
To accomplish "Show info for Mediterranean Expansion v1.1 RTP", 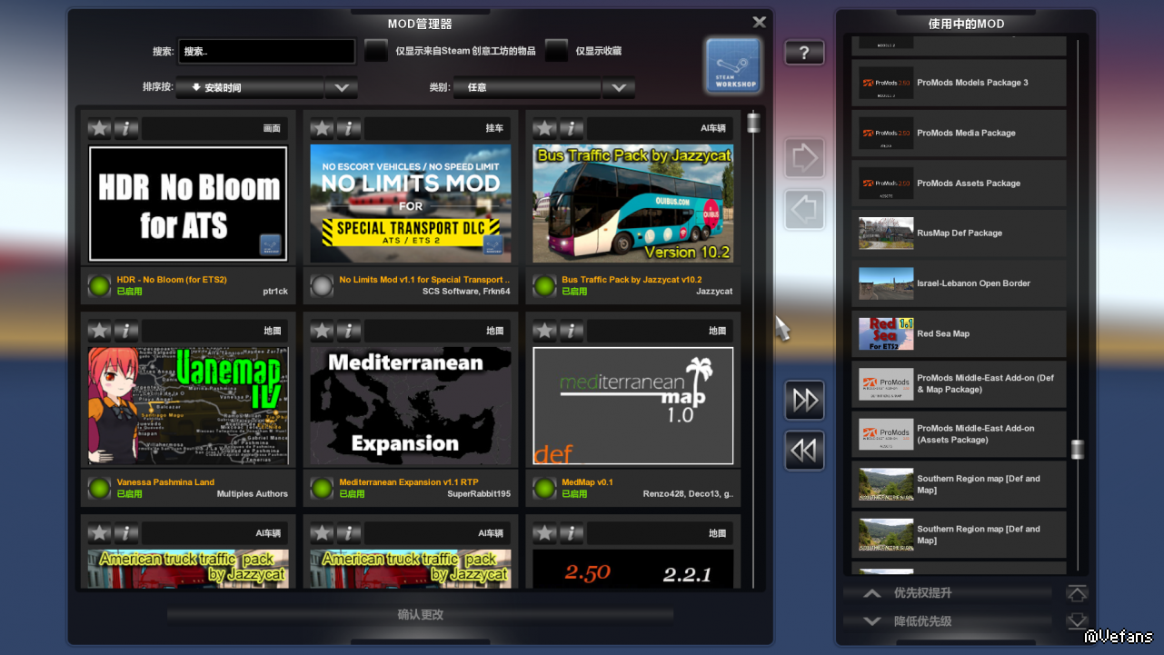I will pyautogui.click(x=349, y=331).
